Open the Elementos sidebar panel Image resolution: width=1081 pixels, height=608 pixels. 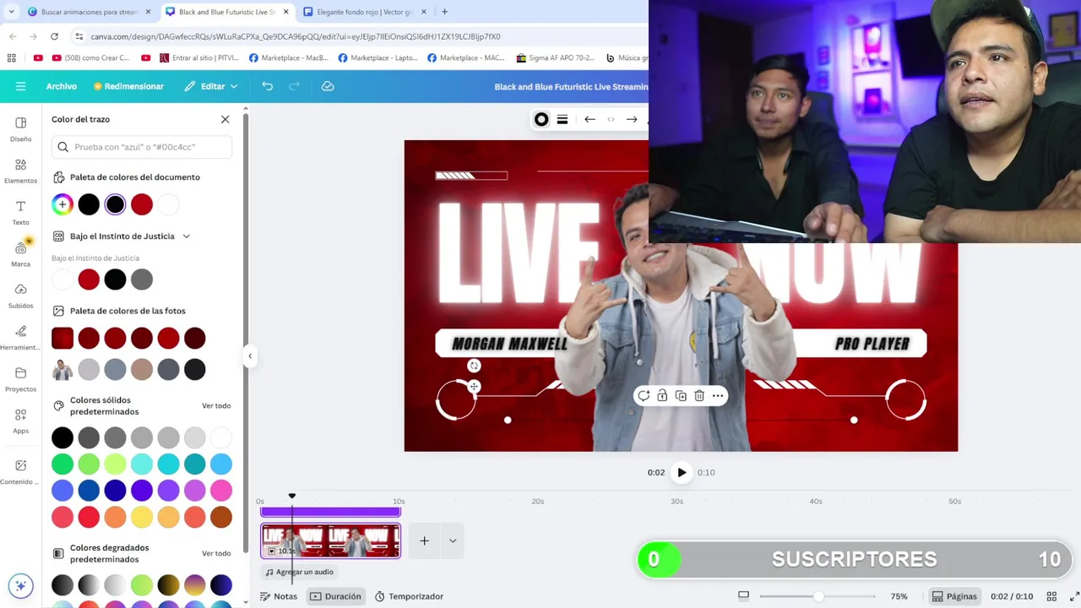point(20,171)
